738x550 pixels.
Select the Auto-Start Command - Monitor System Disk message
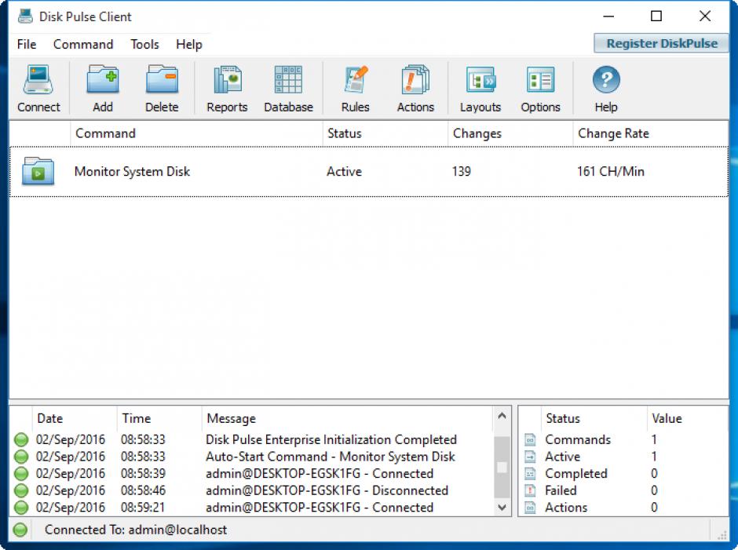click(330, 457)
